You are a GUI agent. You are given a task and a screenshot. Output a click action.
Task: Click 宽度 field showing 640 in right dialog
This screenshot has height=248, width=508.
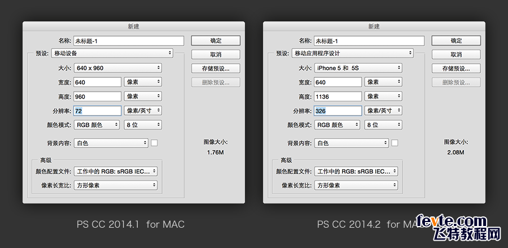click(338, 82)
